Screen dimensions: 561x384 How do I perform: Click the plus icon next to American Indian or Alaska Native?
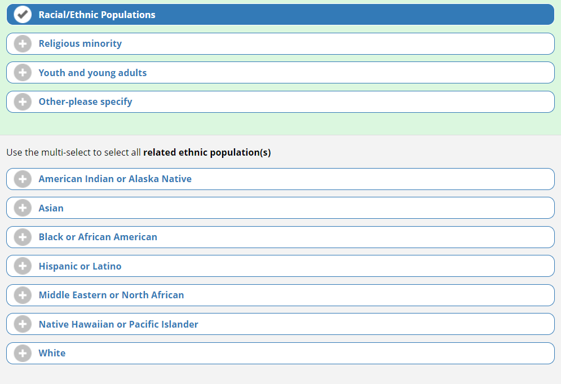23,179
